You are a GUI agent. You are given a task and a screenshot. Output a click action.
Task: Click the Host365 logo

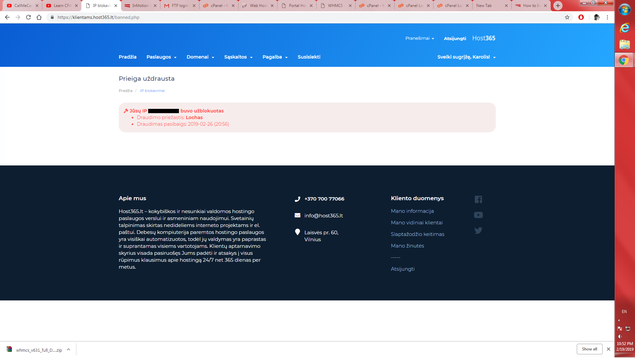(x=484, y=38)
